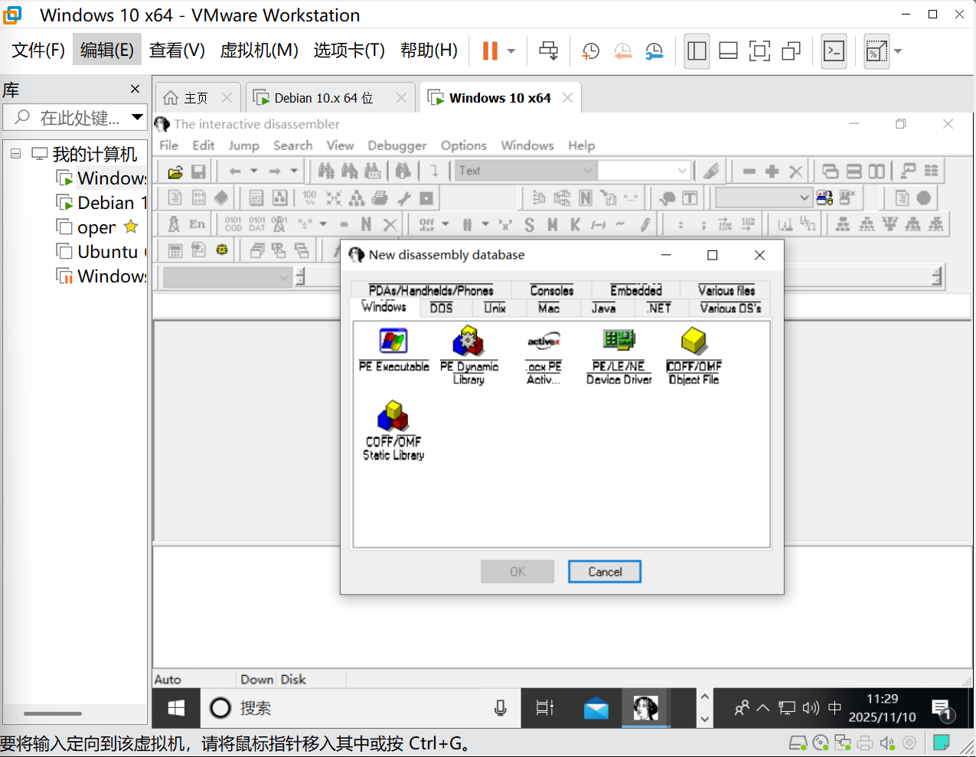This screenshot has height=757, width=976.
Task: Select the Debian VM in the library
Action: tap(100, 203)
